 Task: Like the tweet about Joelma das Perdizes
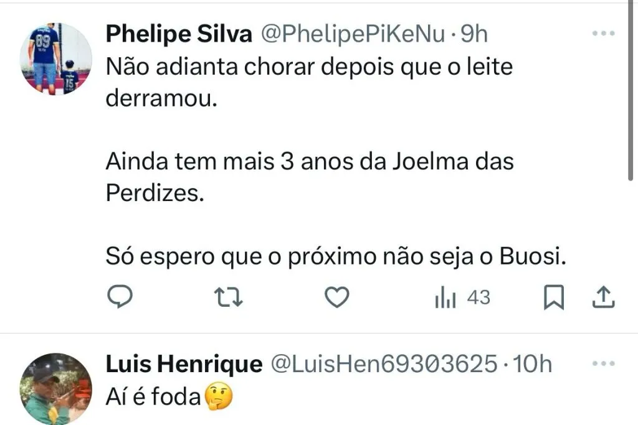point(338,299)
